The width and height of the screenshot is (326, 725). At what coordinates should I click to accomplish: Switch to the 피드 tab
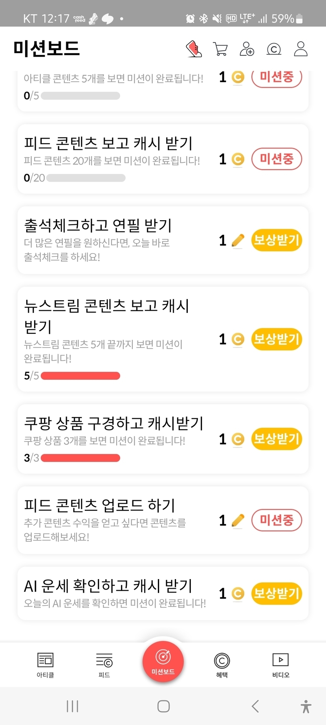click(104, 665)
